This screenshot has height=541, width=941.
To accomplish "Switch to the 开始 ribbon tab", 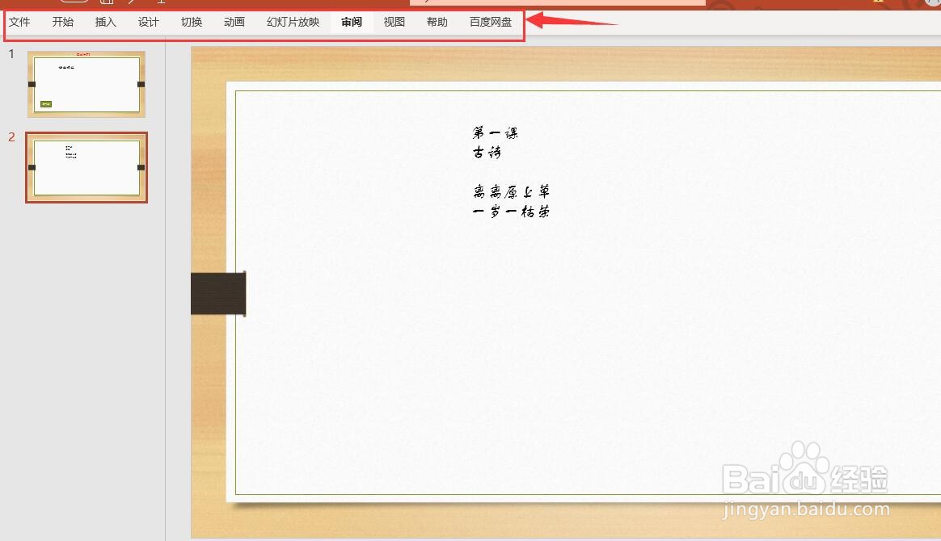I will (x=62, y=22).
